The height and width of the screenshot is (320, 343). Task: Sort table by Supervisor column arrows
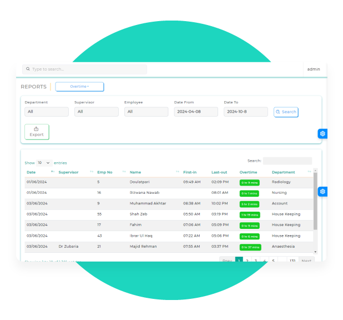click(x=92, y=172)
